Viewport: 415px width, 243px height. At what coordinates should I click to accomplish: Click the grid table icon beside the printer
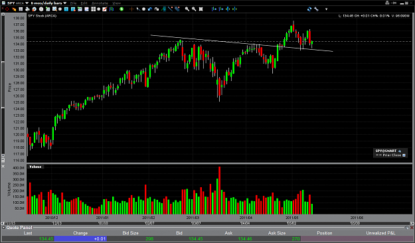(21, 9)
